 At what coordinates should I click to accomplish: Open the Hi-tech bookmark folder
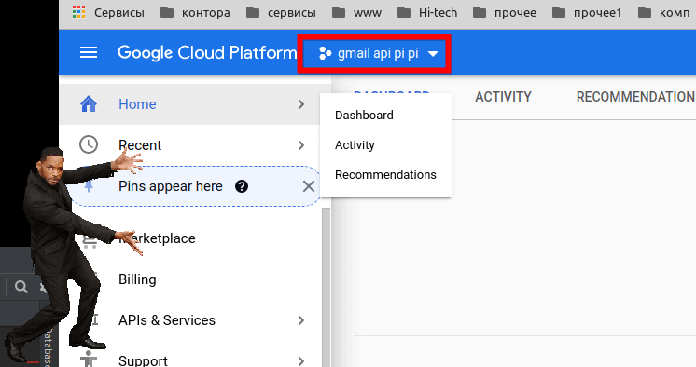(427, 13)
